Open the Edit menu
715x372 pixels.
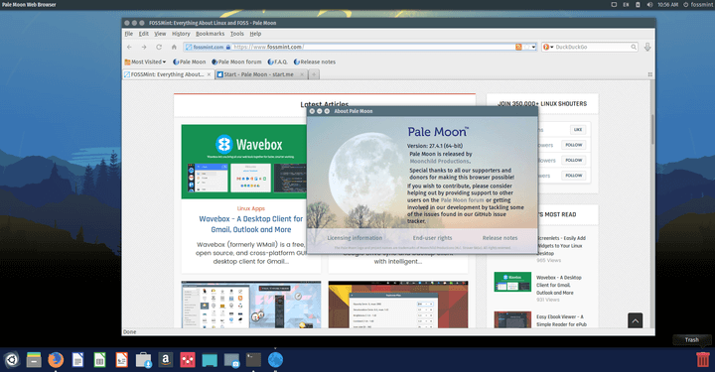[144, 34]
